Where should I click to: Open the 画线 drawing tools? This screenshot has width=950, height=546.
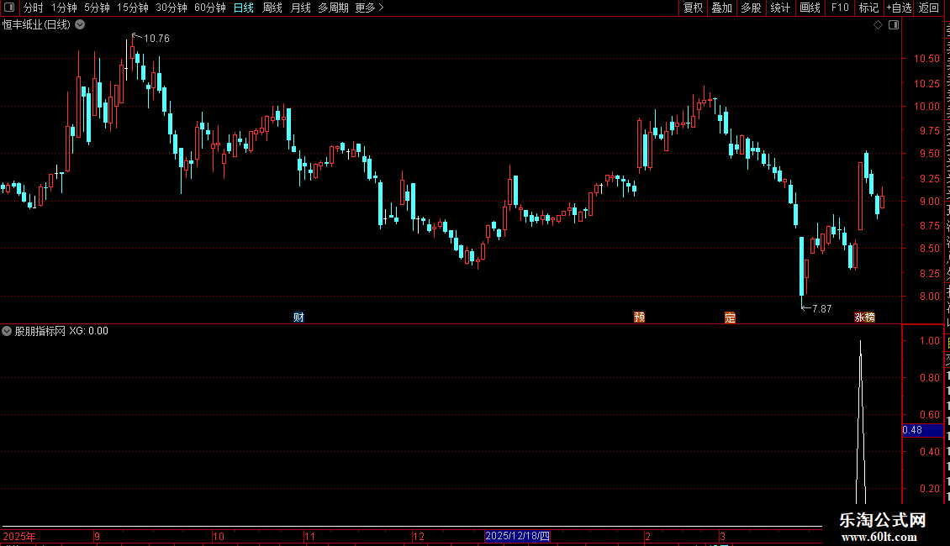click(x=810, y=8)
